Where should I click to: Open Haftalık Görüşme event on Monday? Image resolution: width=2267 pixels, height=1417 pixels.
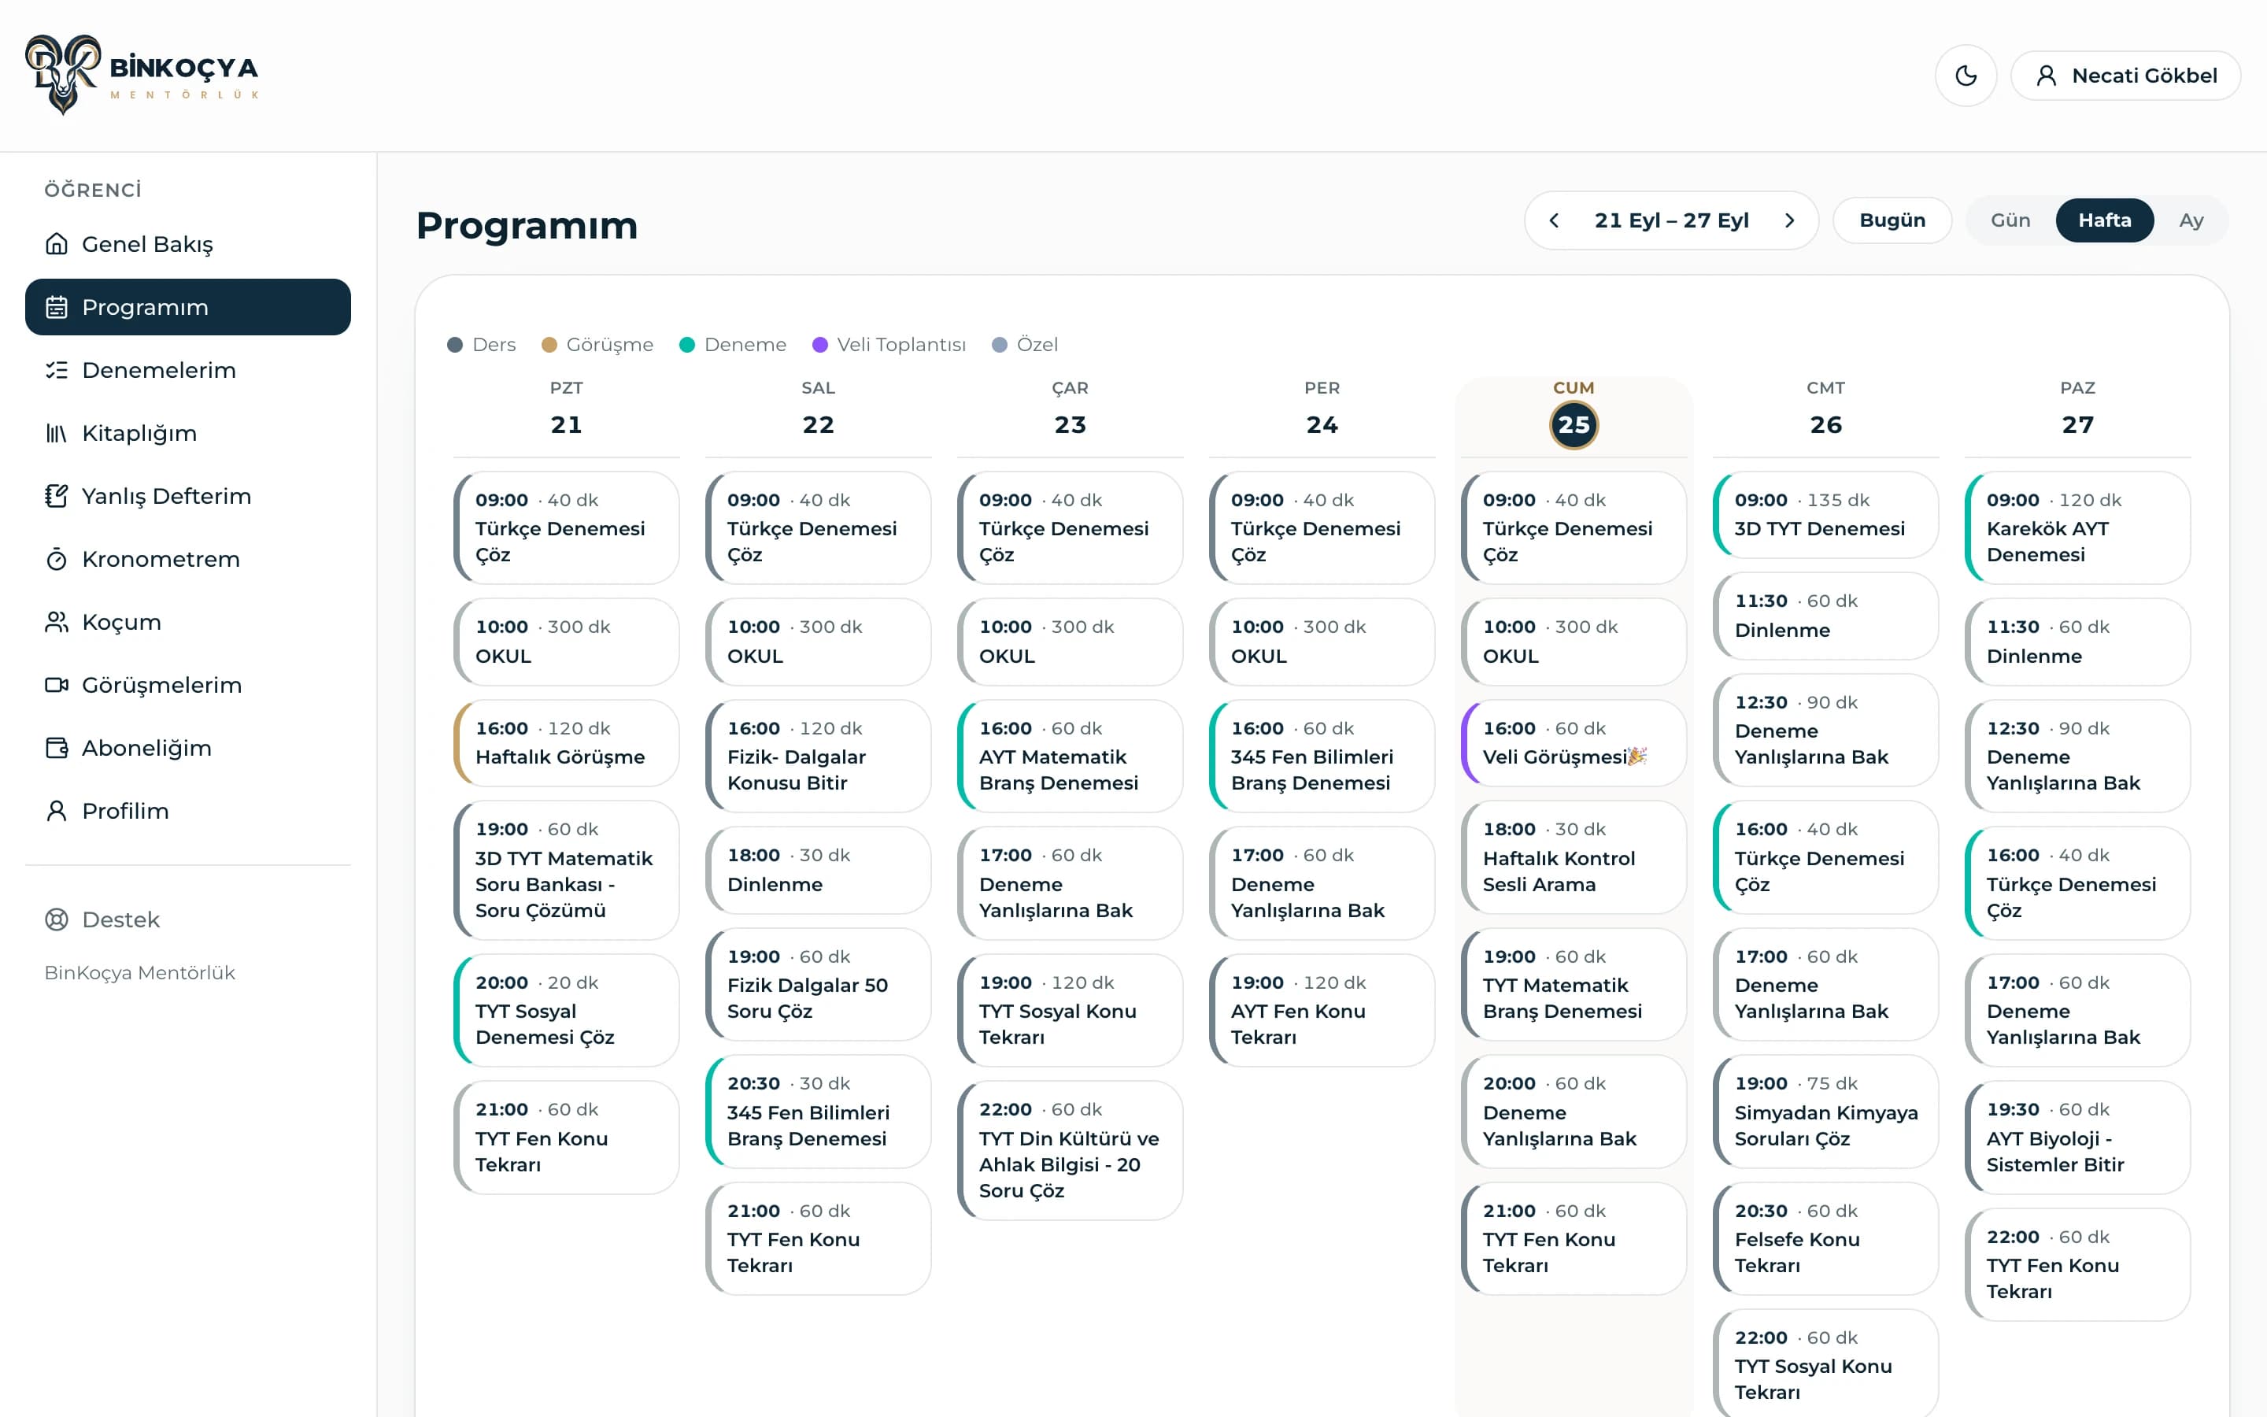pyautogui.click(x=566, y=742)
